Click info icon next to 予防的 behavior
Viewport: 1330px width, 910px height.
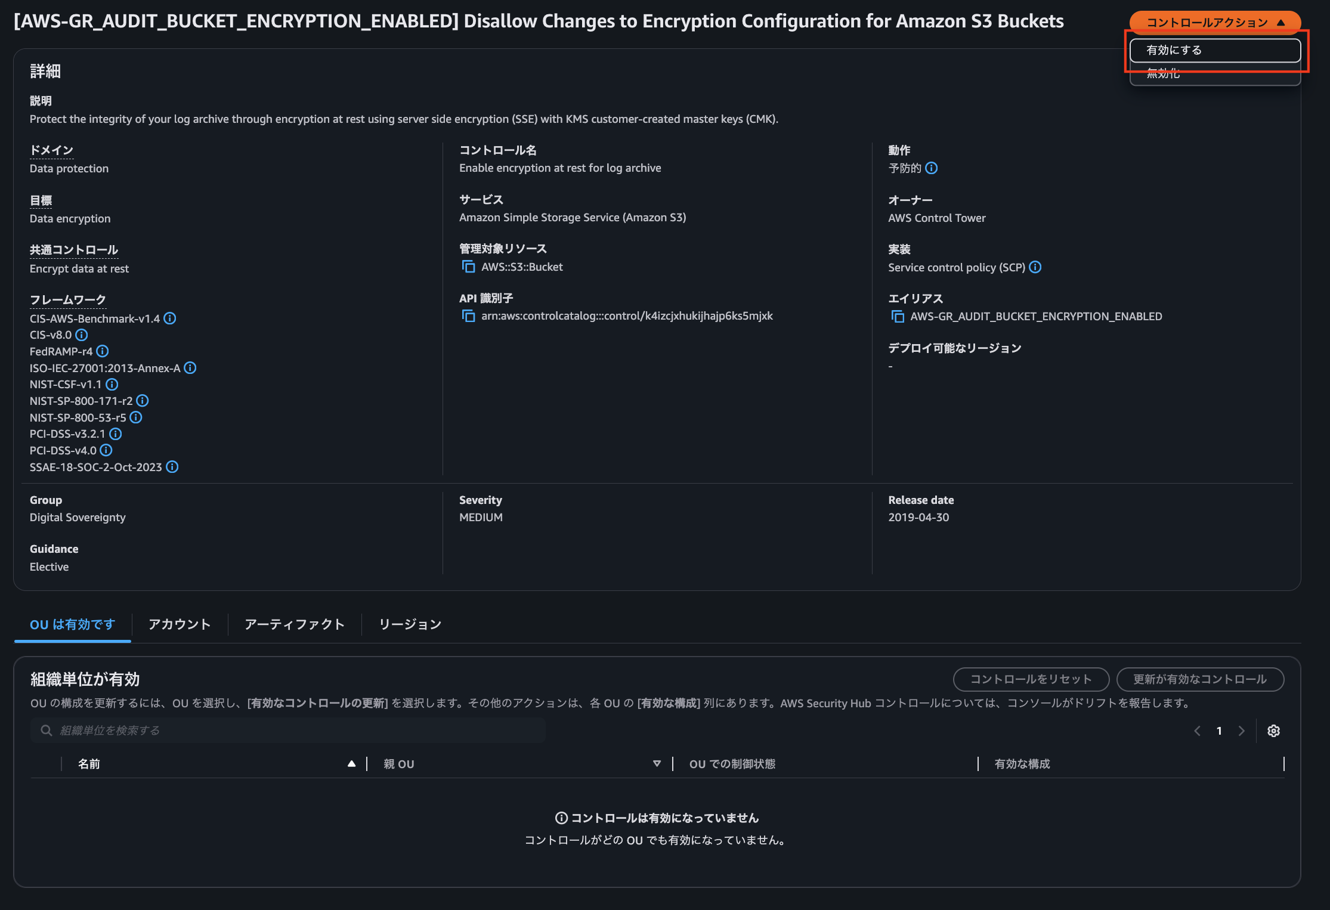tap(932, 168)
